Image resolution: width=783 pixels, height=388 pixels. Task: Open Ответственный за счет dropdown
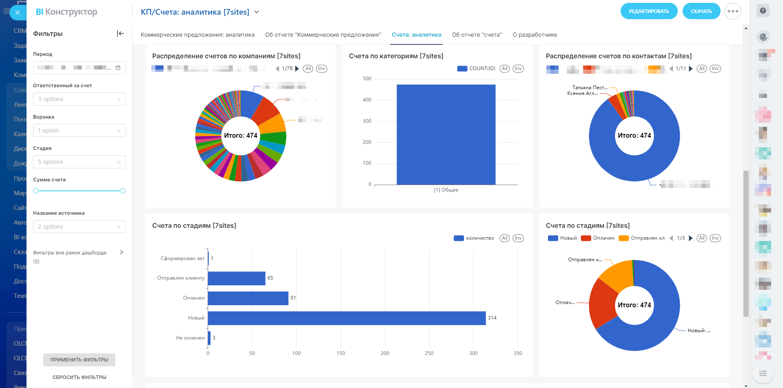(x=79, y=99)
